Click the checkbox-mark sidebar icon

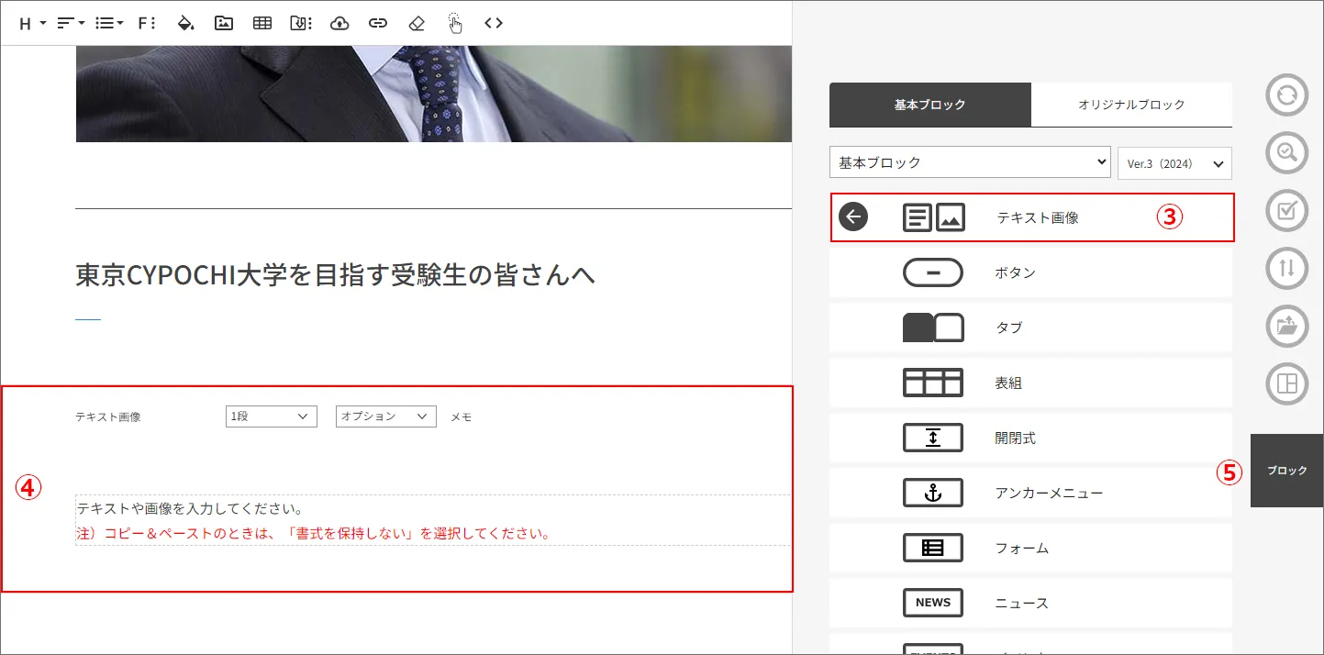(x=1286, y=211)
